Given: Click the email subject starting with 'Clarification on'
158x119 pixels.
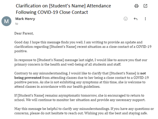Looking at the screenshot, I should coord(63,9).
